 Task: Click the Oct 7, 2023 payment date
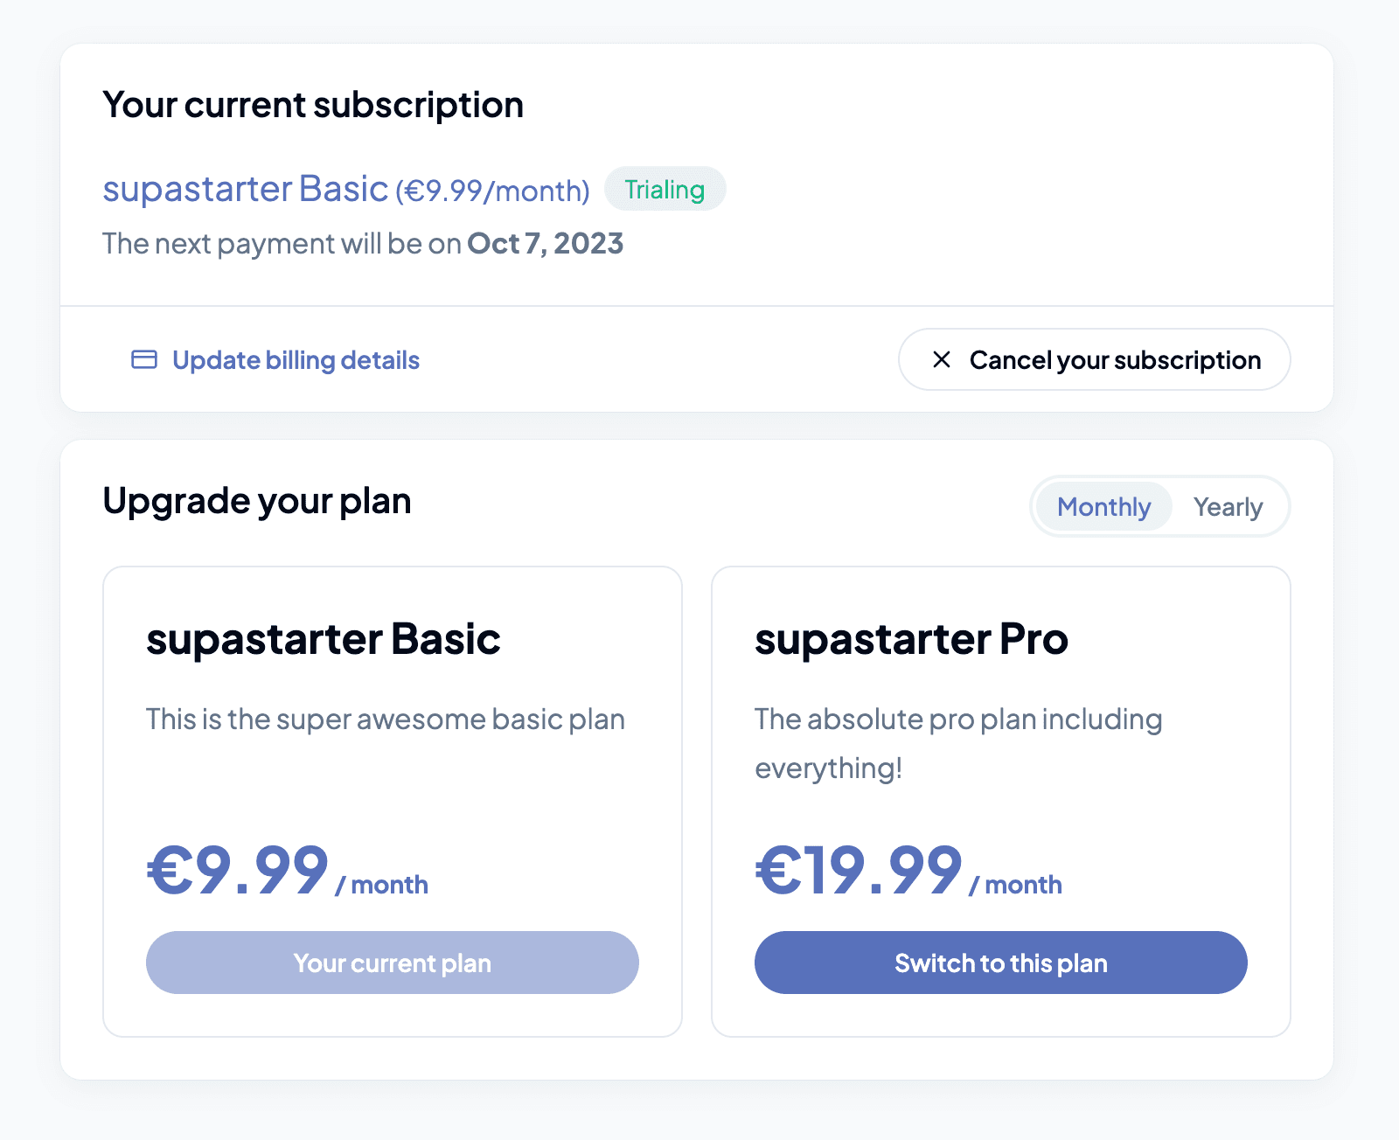(545, 243)
